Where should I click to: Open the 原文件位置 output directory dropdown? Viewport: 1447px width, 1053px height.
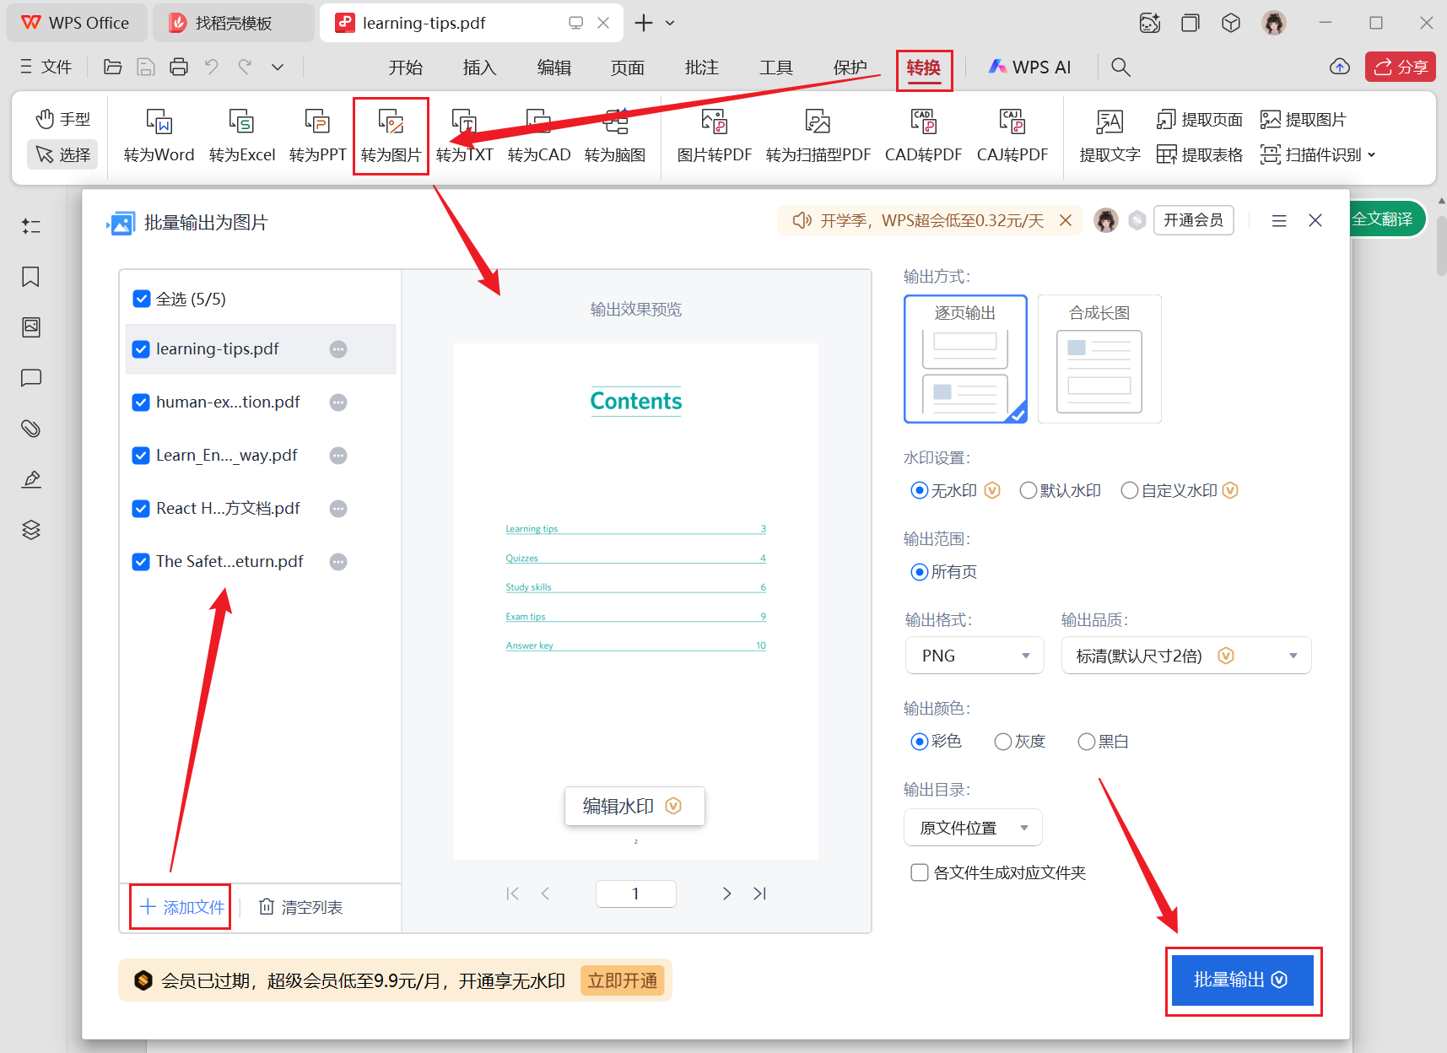point(972,827)
